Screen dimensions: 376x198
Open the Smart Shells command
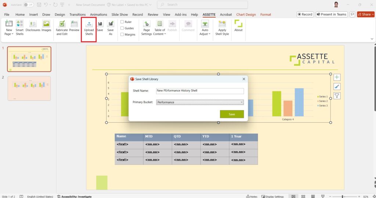[x=20, y=28]
